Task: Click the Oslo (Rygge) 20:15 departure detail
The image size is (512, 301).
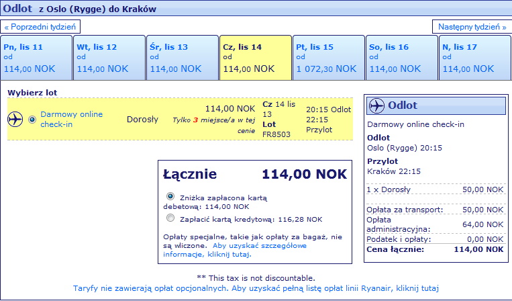Action: 405,148
